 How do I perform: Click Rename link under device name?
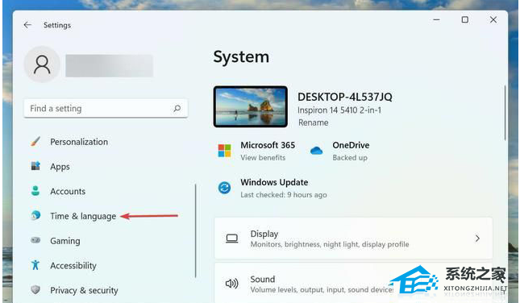(x=313, y=122)
